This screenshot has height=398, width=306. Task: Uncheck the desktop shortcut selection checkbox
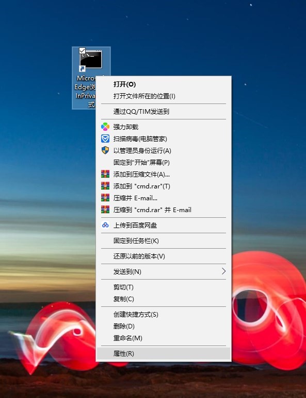click(x=82, y=50)
